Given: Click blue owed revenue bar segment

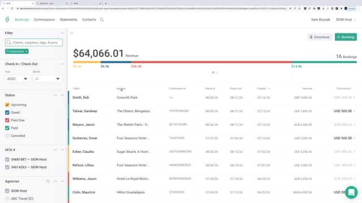Looking at the screenshot, I should (x=116, y=62).
